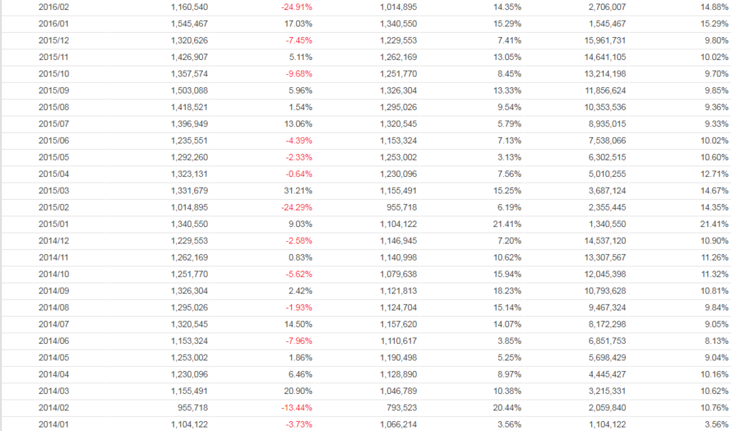Image resolution: width=731 pixels, height=431 pixels.
Task: Select the 1,503,088 revenue cell
Action: click(x=190, y=91)
